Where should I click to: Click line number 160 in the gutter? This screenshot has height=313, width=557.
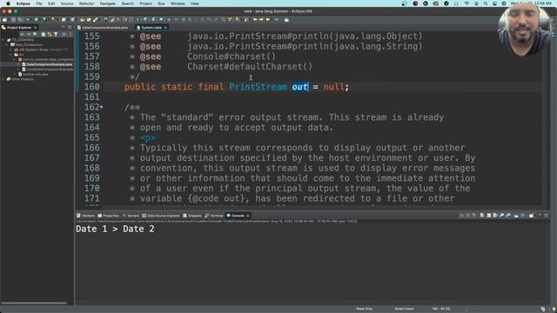point(92,87)
